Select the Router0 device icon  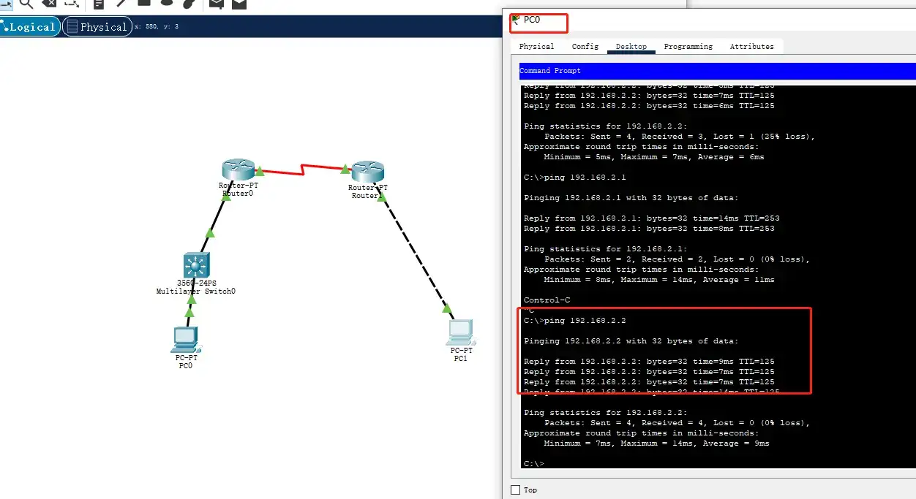pos(238,169)
